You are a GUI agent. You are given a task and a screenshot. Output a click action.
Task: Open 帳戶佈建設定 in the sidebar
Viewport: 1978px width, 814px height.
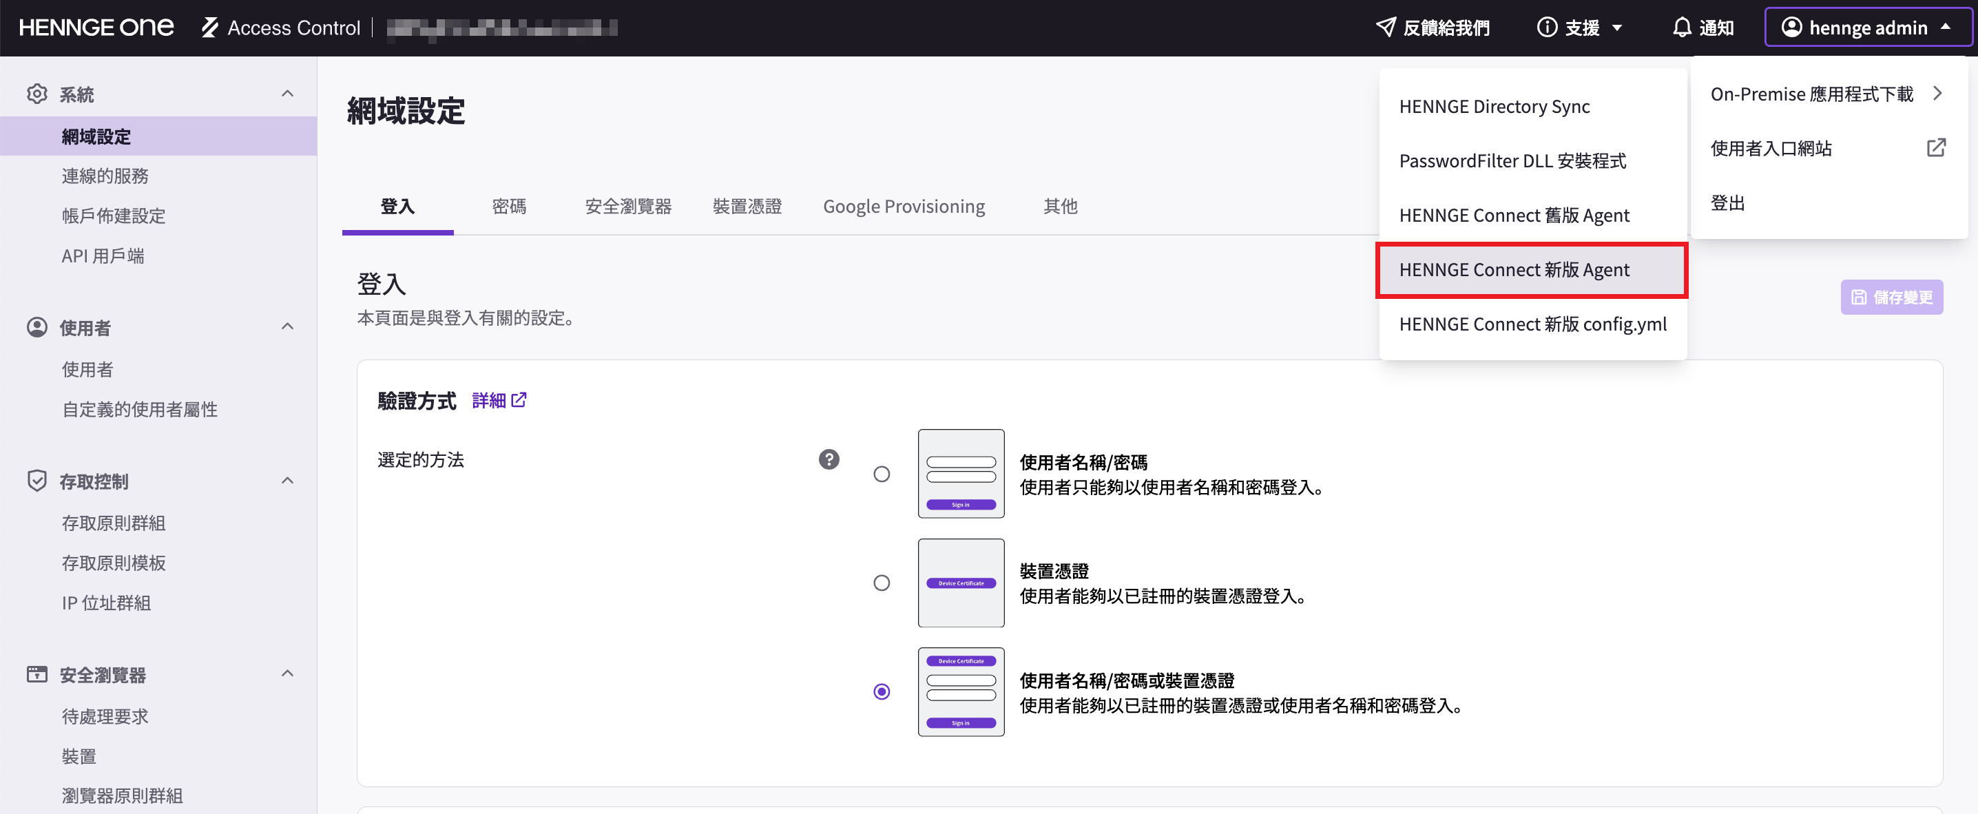158,216
